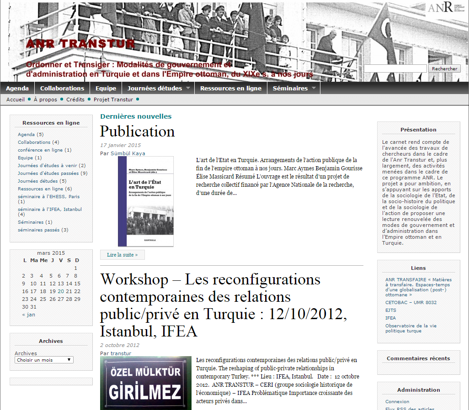Go to Accueil page
469x410 pixels.
[16, 100]
